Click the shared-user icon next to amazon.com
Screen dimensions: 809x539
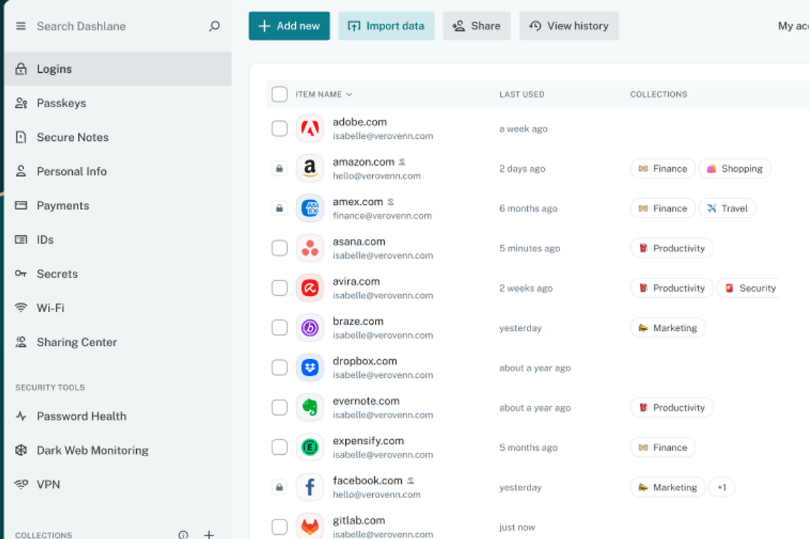click(402, 162)
